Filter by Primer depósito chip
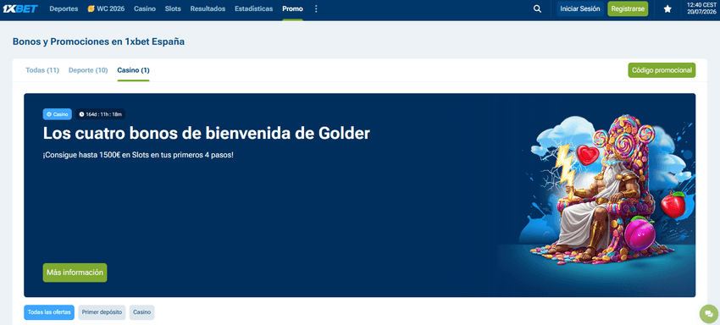 click(x=102, y=312)
